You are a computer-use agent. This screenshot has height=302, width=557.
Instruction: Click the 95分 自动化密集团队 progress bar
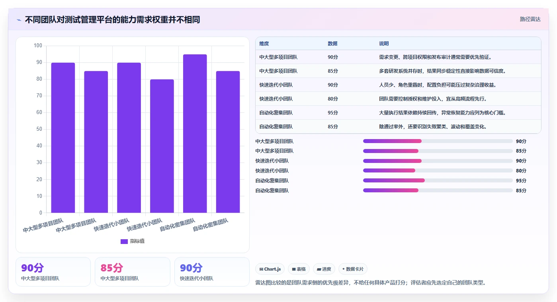438,180
